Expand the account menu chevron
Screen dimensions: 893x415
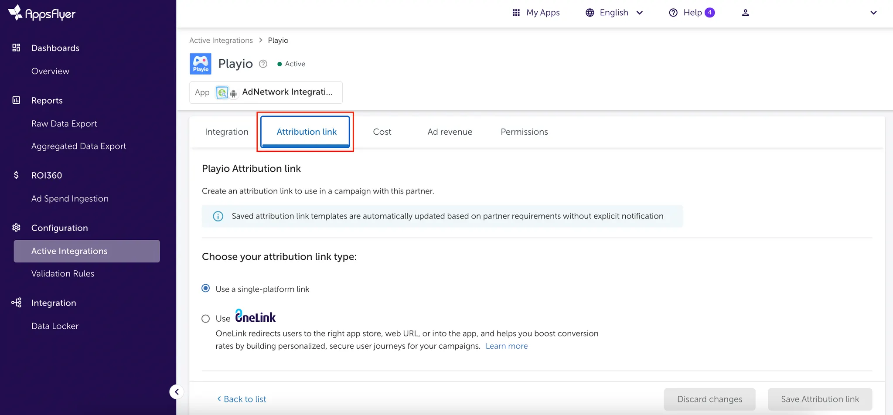pyautogui.click(x=873, y=13)
